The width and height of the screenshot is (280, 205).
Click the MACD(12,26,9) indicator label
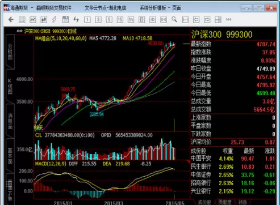pos(51,164)
